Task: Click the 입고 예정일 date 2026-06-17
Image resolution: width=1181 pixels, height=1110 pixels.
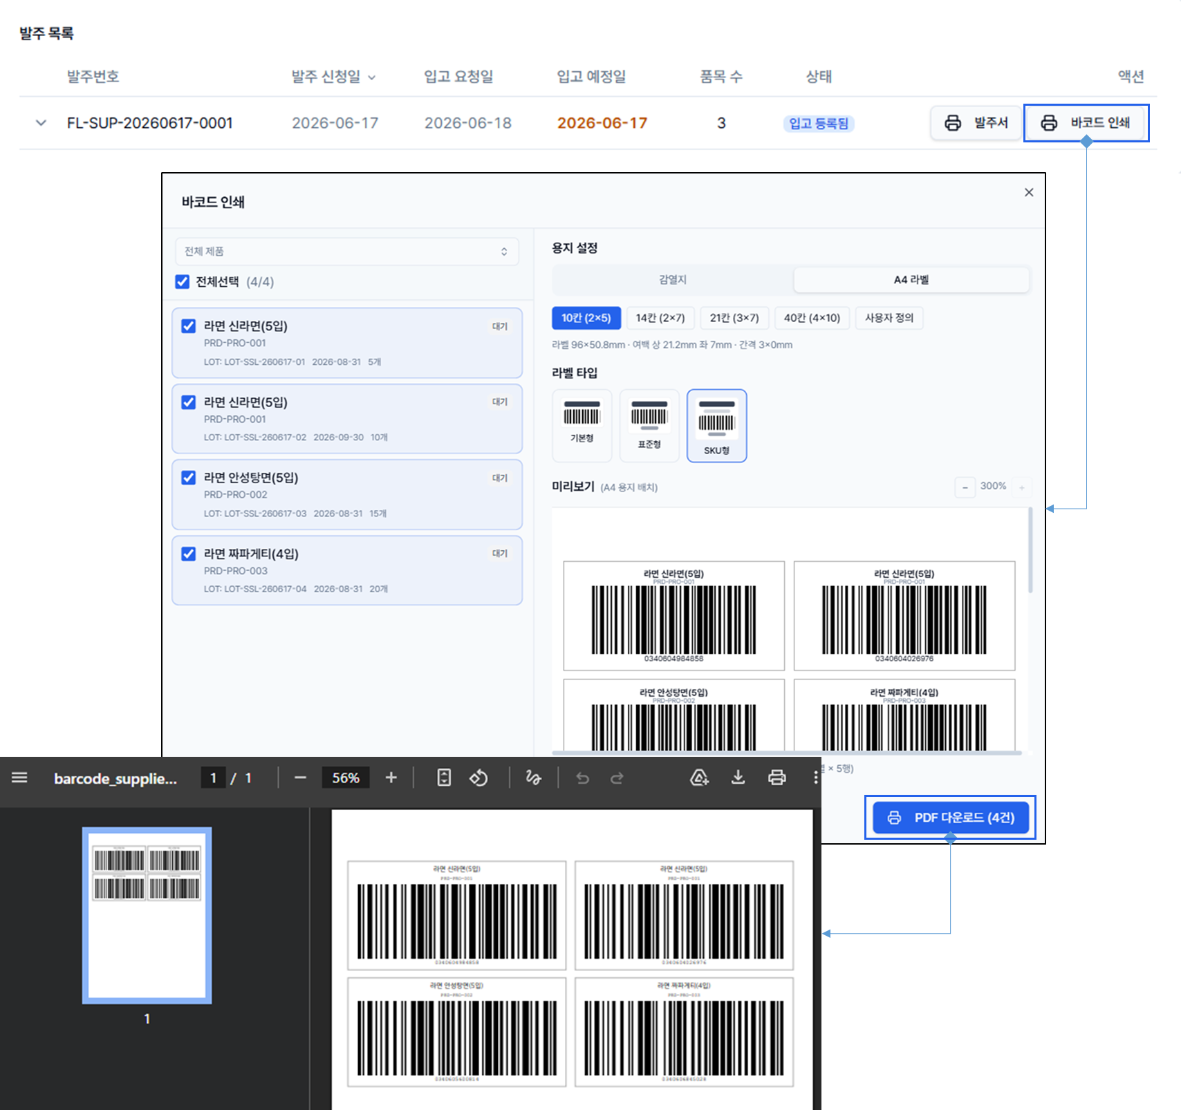Action: pos(602,123)
